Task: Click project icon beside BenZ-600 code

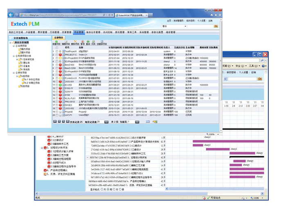Action: click(x=64, y=65)
